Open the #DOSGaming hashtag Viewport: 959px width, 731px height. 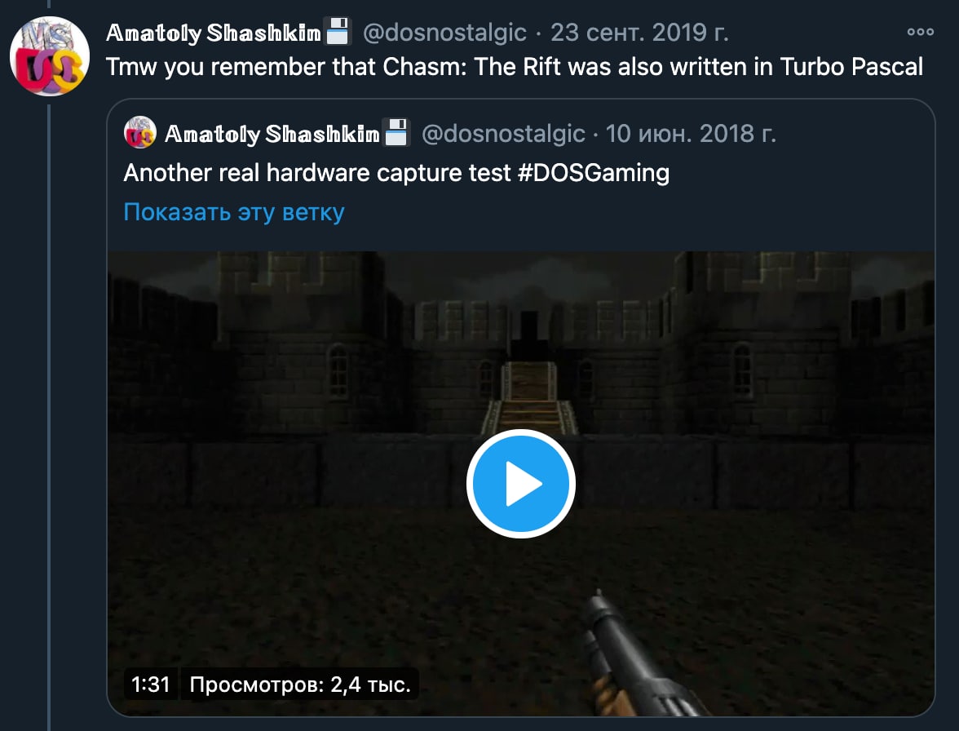(x=594, y=173)
